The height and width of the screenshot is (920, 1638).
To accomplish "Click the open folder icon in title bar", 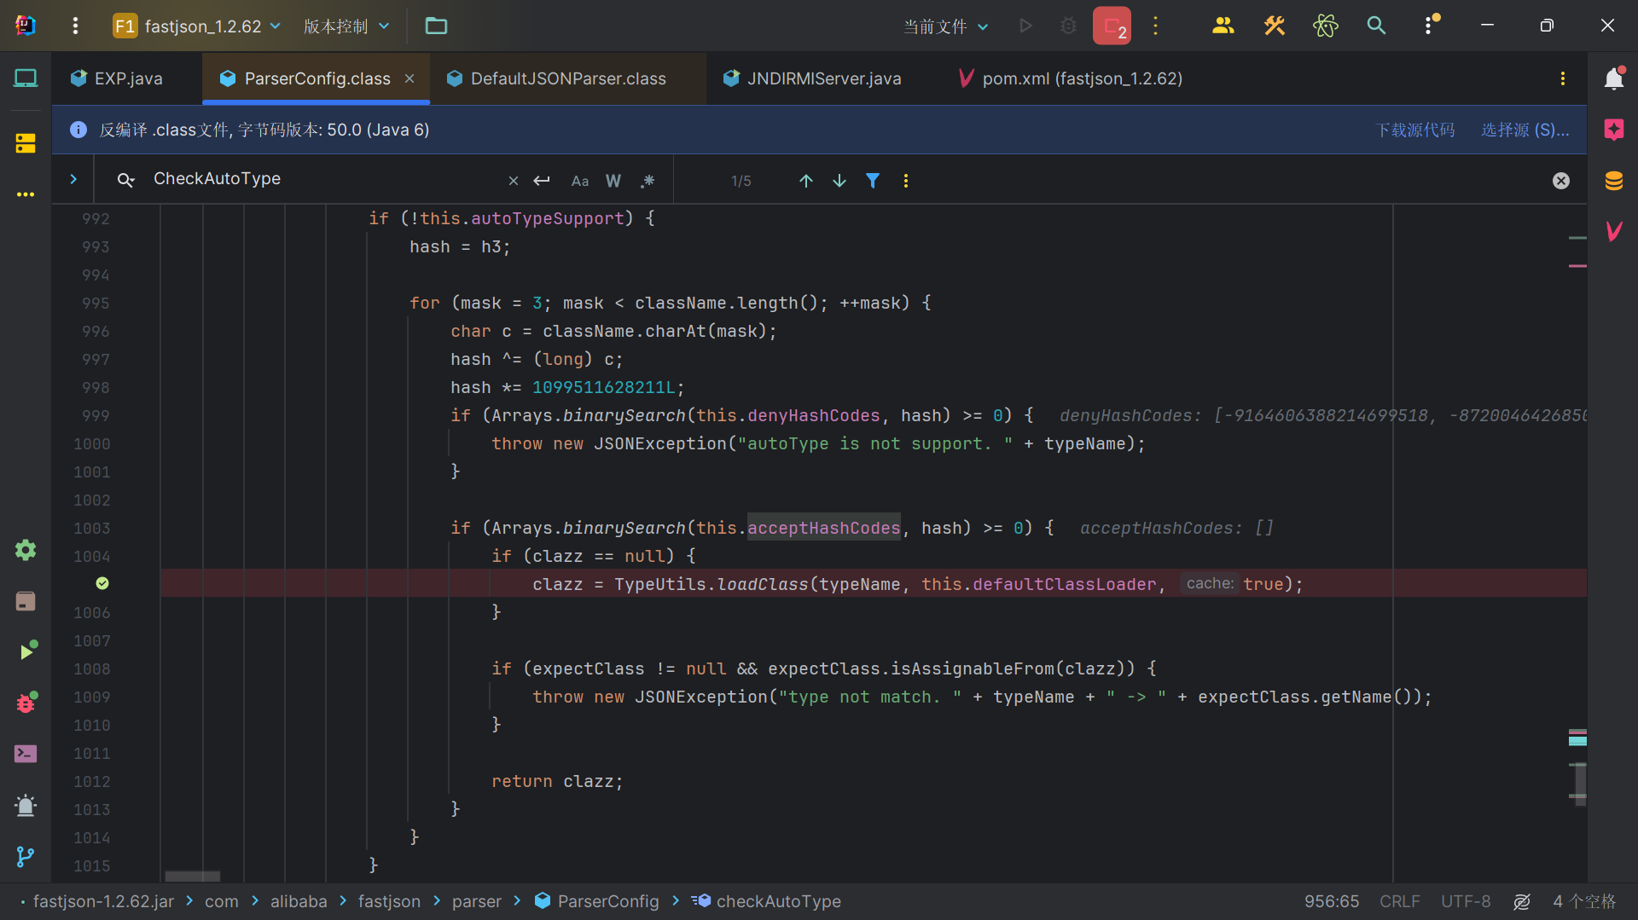I will point(436,26).
